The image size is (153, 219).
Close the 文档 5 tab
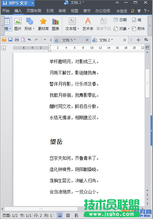pyautogui.click(x=87, y=40)
